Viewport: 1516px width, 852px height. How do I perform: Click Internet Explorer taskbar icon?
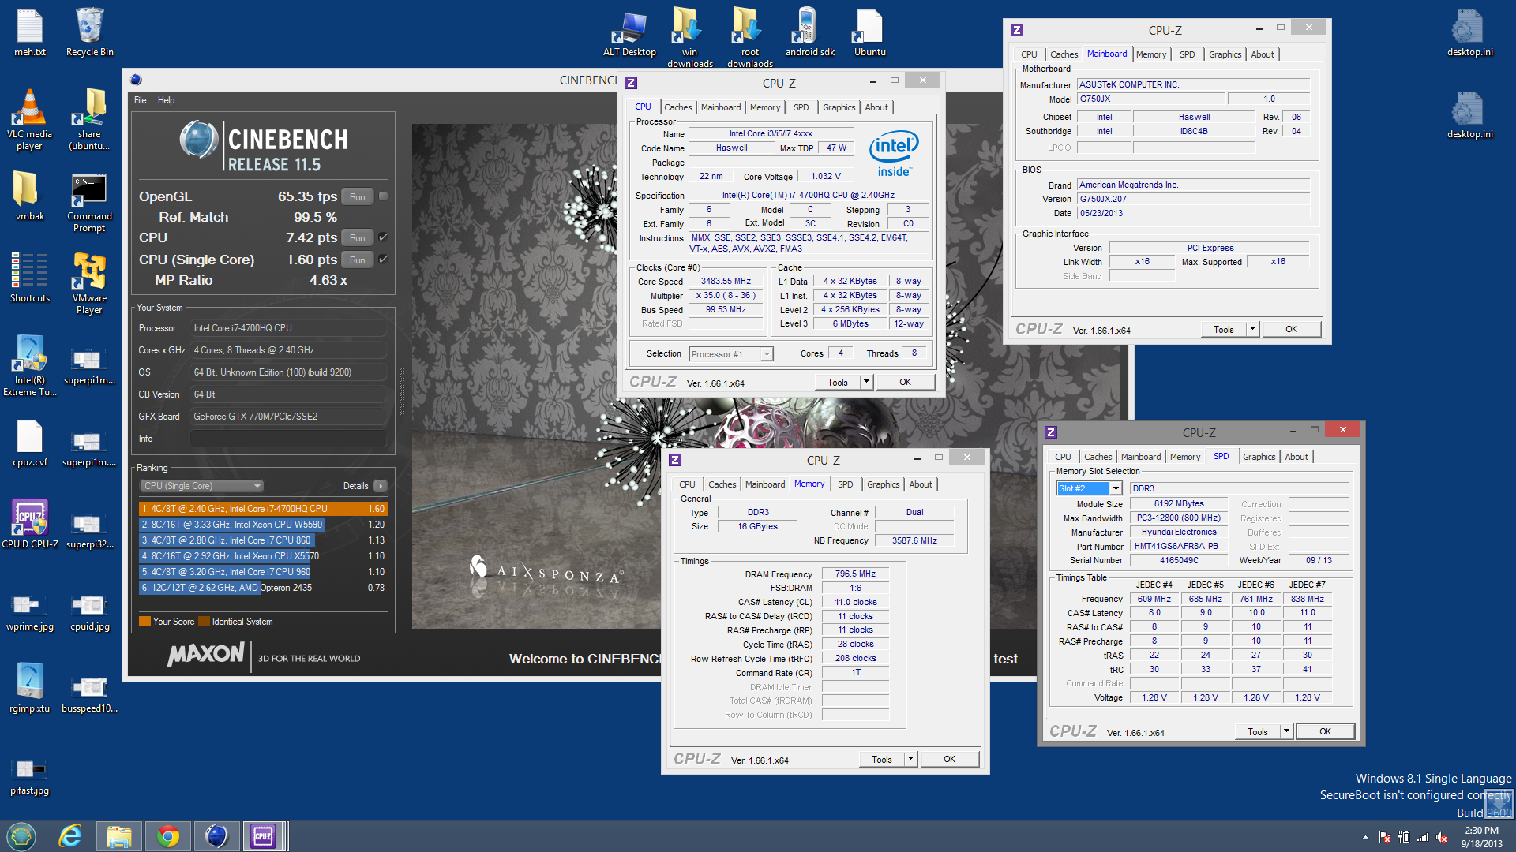70,835
